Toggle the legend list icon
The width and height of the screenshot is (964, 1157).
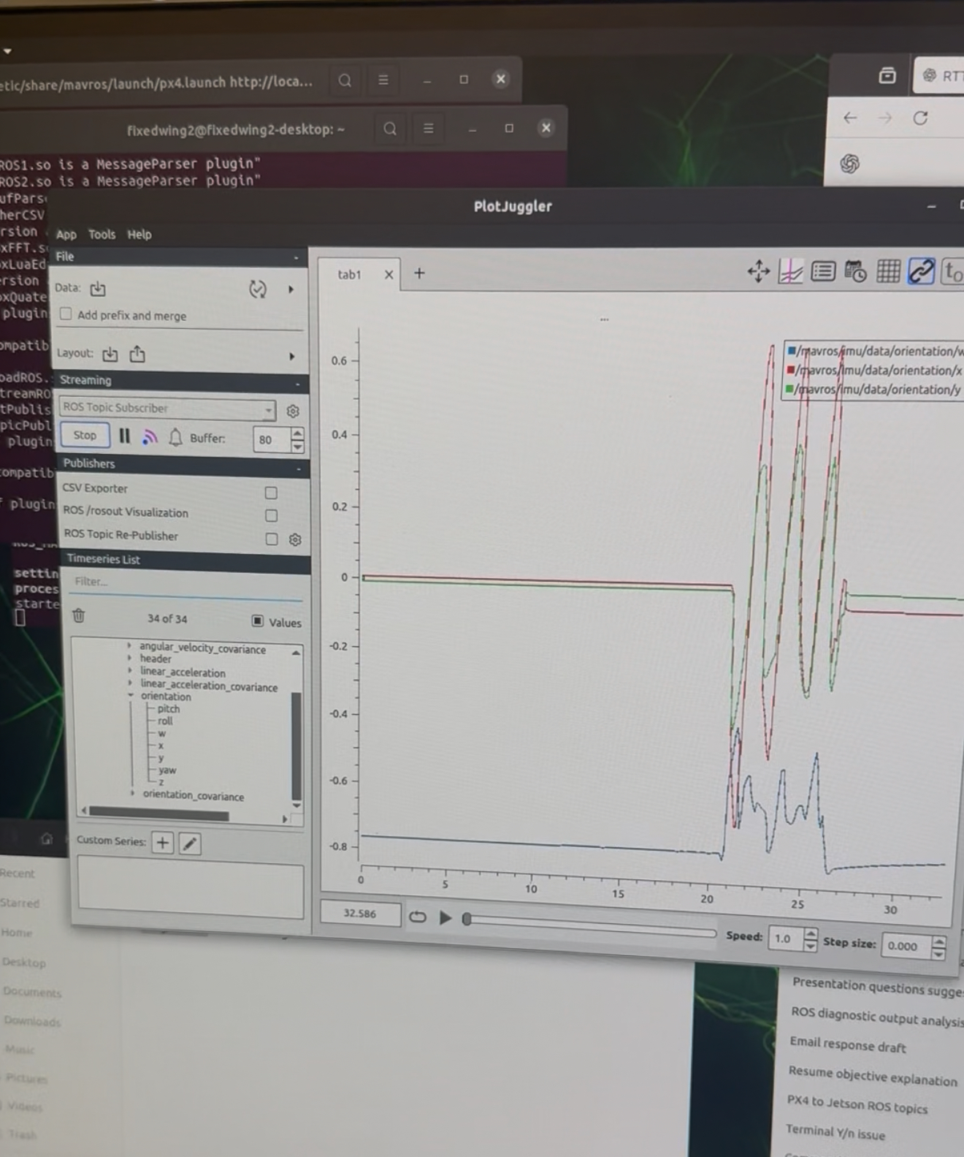(823, 272)
